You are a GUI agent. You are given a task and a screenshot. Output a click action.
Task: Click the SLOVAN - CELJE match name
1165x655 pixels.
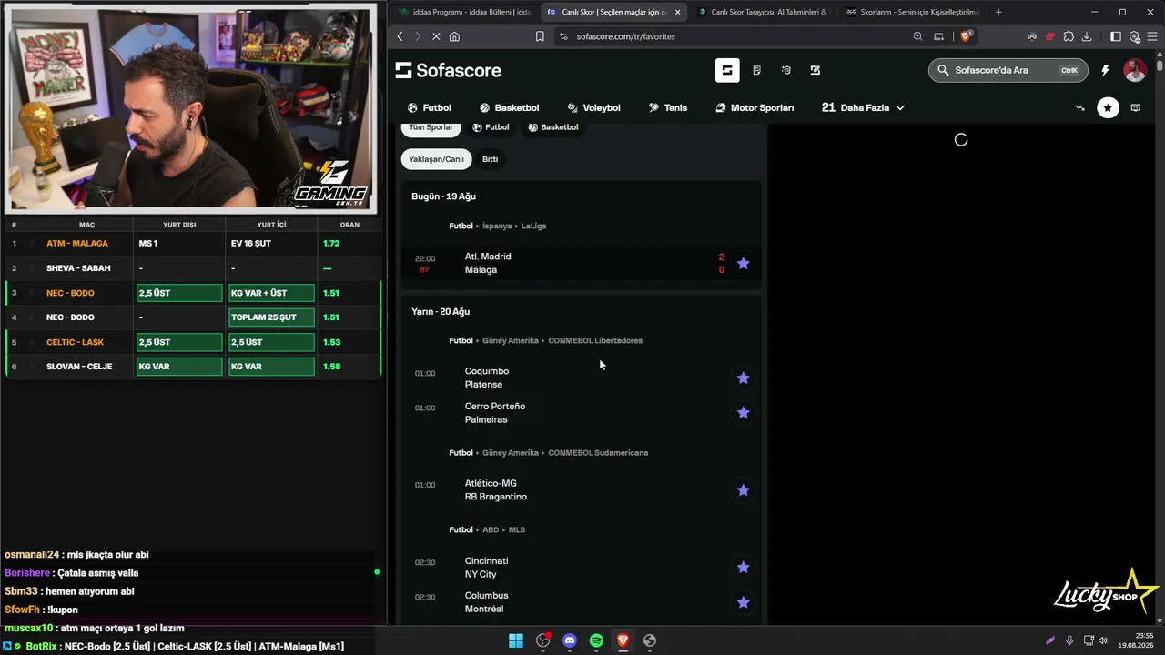(79, 367)
